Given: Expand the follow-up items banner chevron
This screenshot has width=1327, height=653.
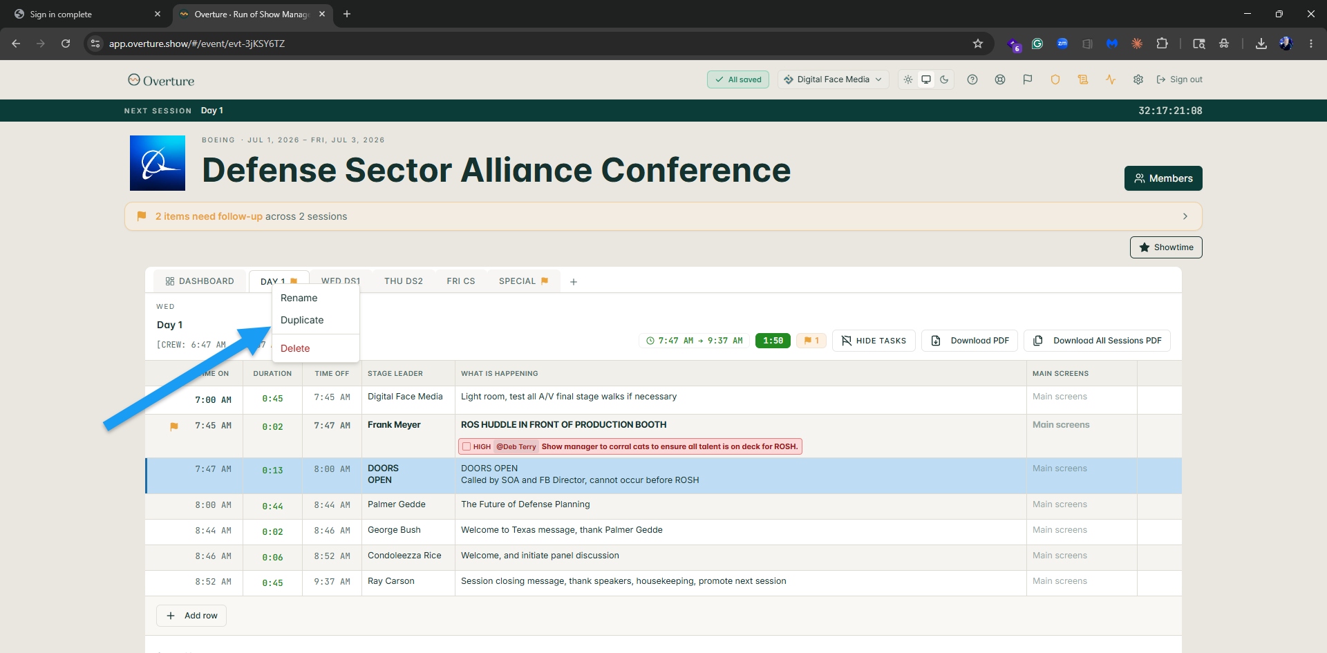Looking at the screenshot, I should [x=1185, y=216].
